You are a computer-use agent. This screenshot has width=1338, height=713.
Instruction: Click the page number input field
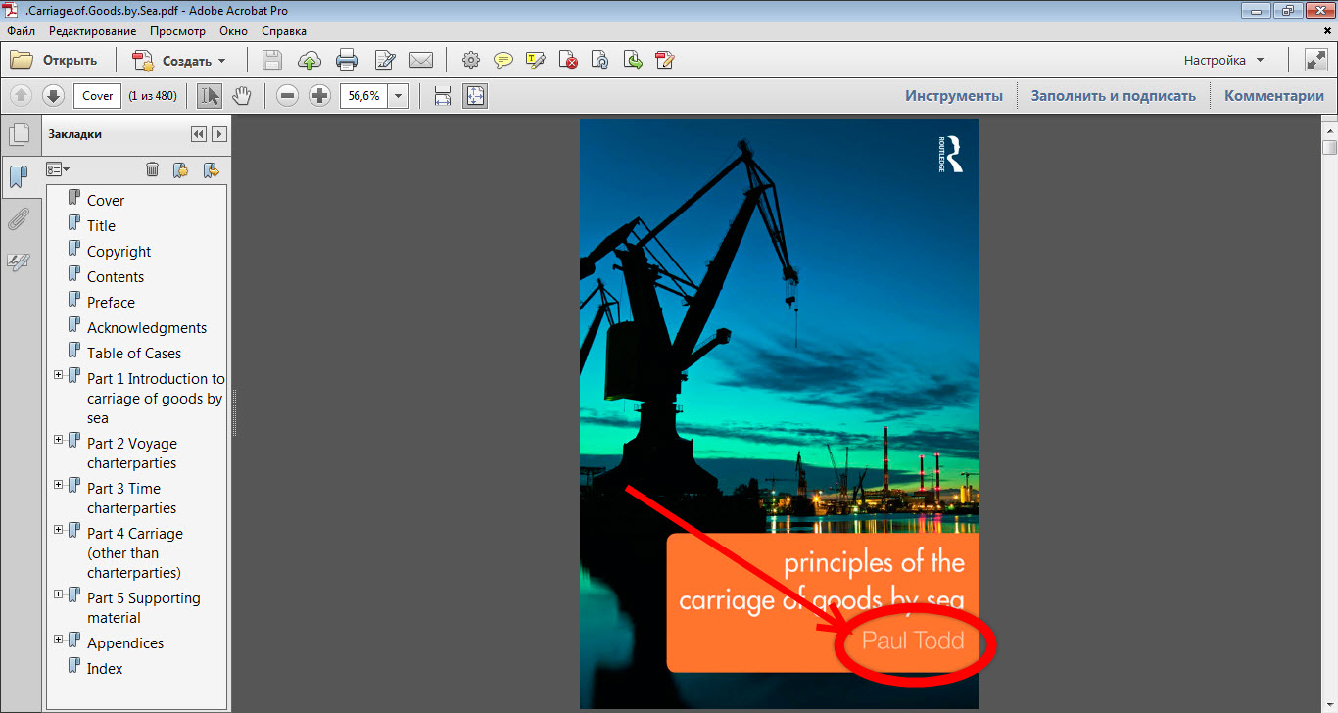97,96
